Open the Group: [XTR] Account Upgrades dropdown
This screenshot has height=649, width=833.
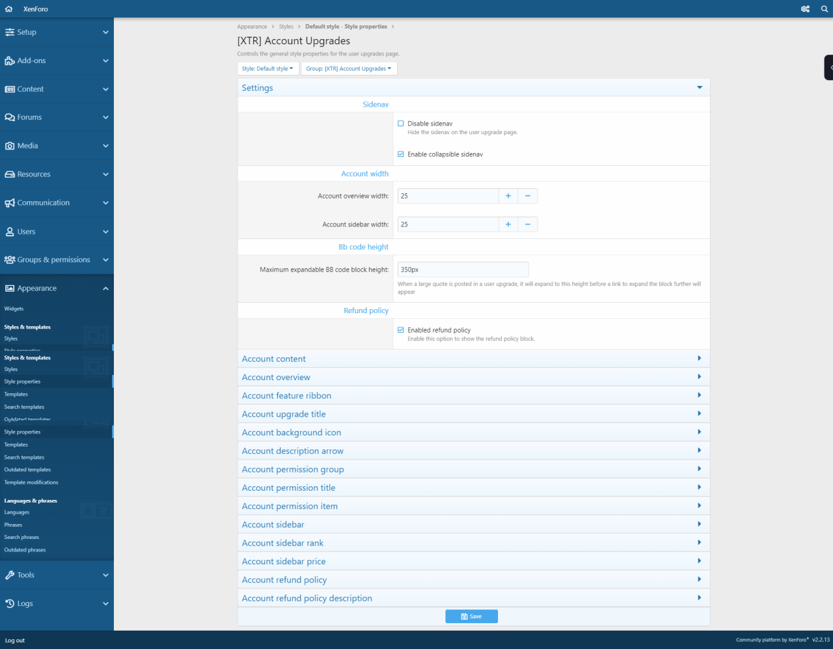pos(348,69)
